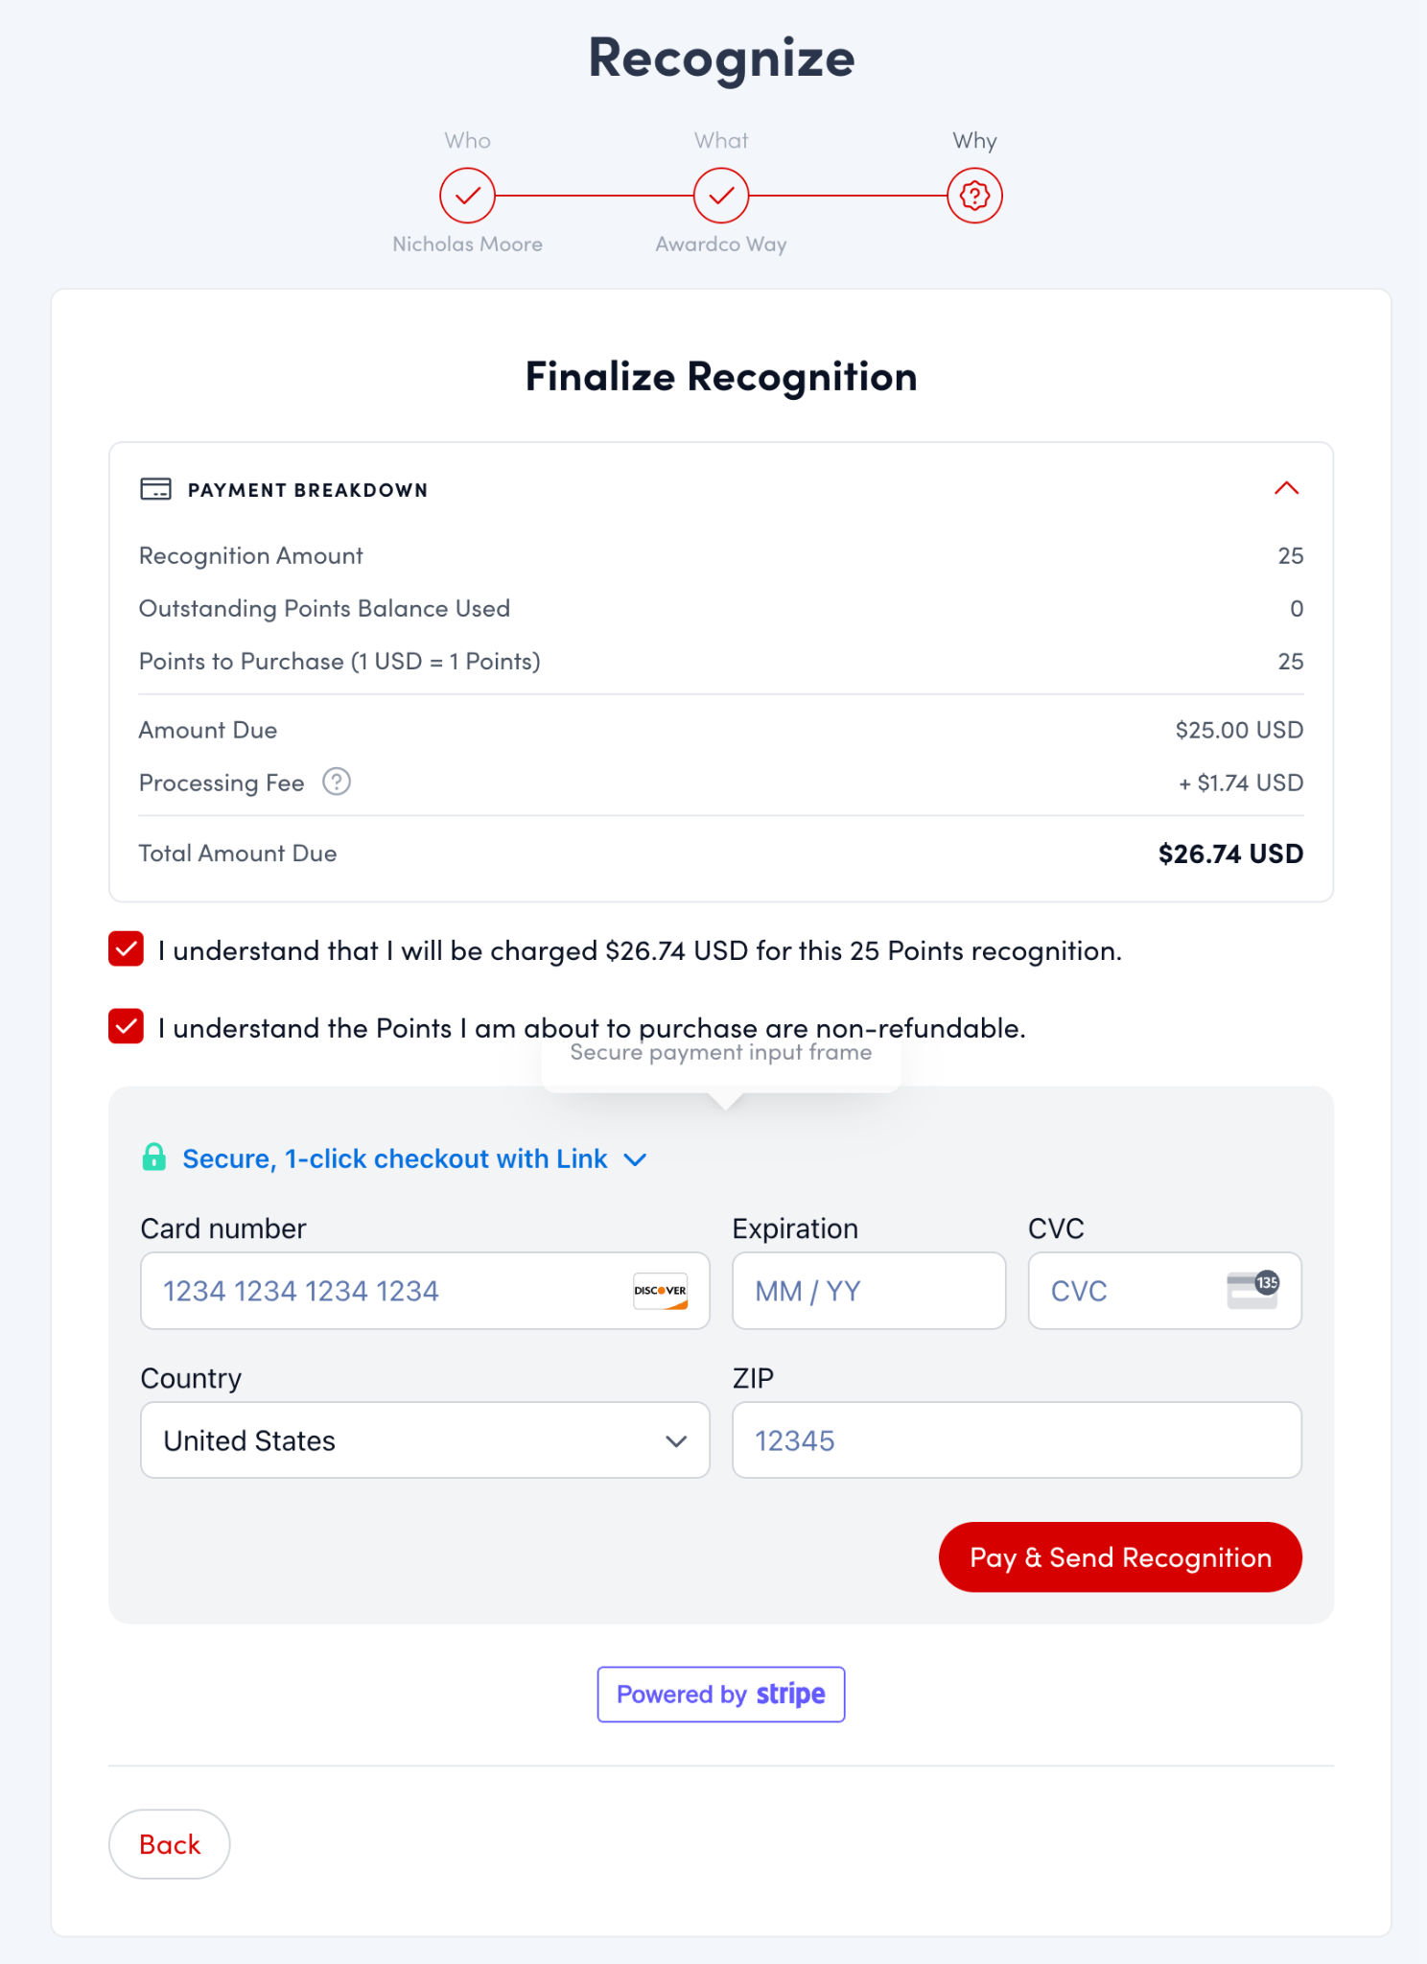Click the CVC card hint icon

pos(1252,1290)
